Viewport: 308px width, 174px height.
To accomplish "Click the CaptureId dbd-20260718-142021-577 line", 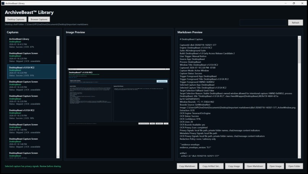I will (x=198, y=45).
